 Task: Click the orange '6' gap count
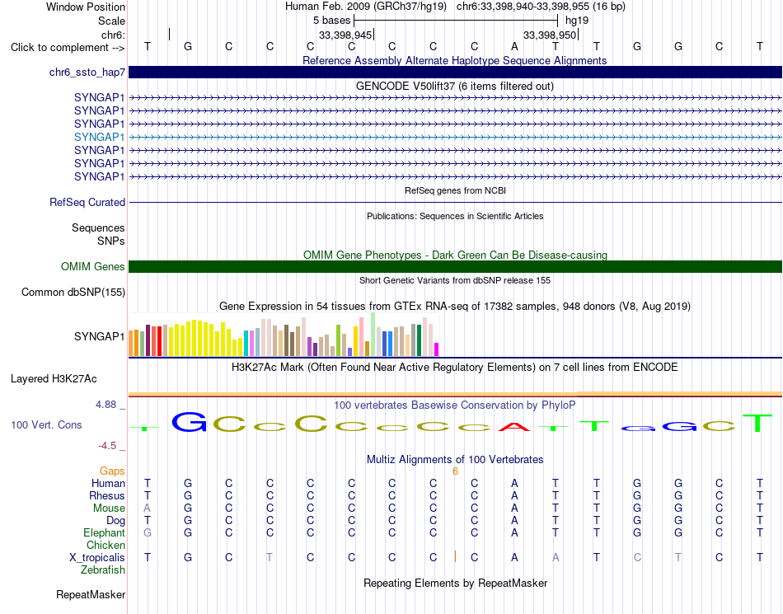coord(455,471)
